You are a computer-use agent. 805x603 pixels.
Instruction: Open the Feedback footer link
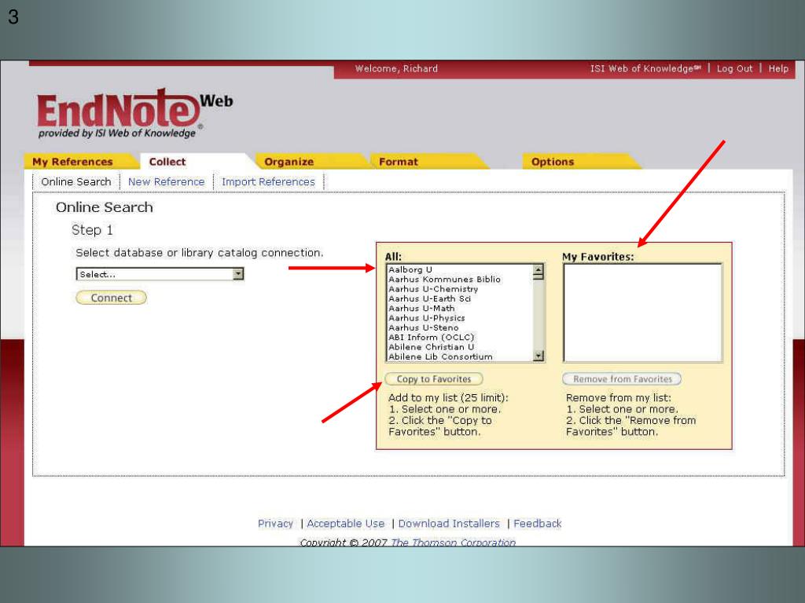point(538,524)
